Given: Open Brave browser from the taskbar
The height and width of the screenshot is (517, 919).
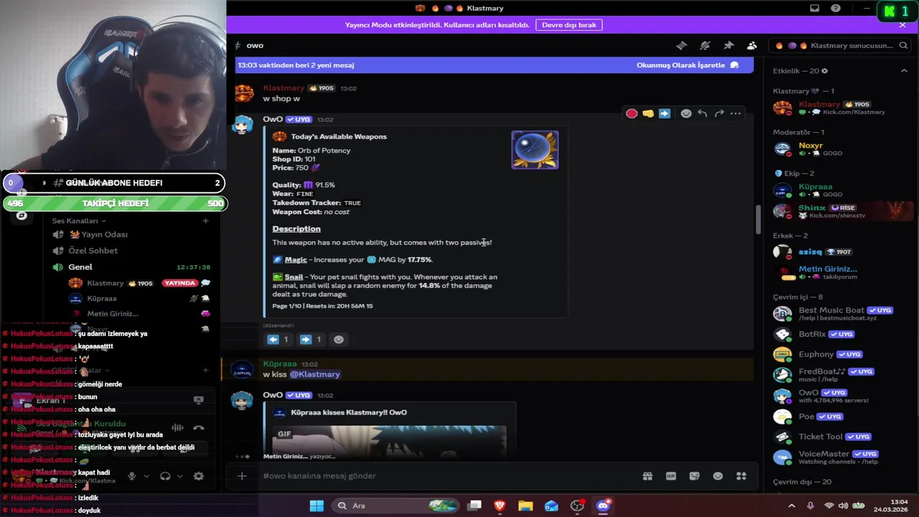Looking at the screenshot, I should 500,506.
